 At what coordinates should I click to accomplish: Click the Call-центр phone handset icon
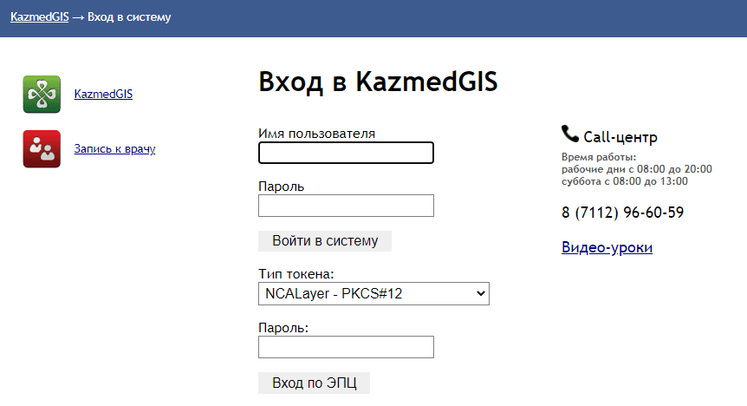click(570, 134)
